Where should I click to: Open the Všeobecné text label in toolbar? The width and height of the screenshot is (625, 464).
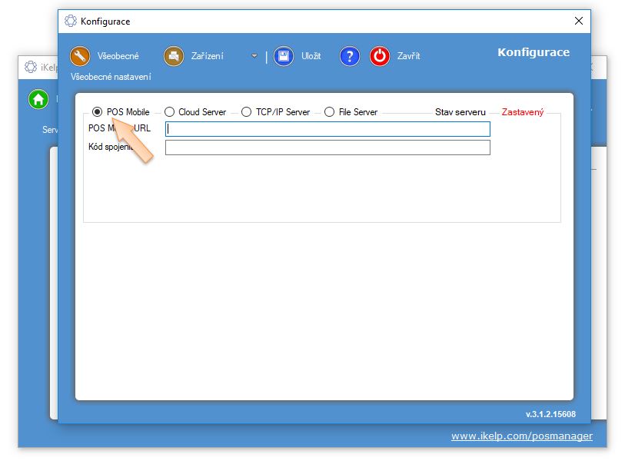click(x=118, y=56)
